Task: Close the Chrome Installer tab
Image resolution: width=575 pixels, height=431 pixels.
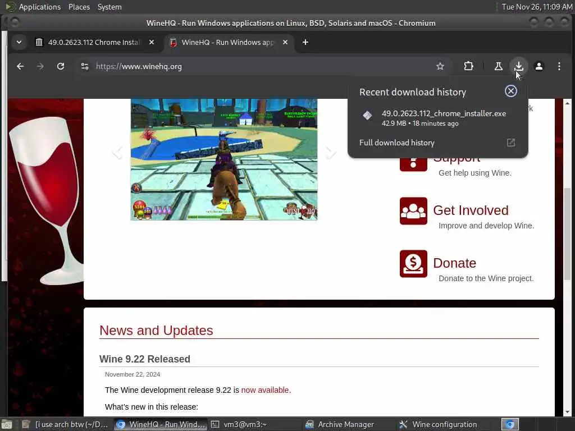Action: coord(152,42)
